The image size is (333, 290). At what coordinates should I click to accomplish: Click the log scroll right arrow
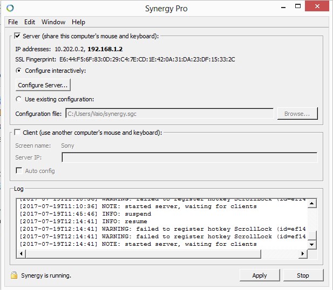click(303, 253)
